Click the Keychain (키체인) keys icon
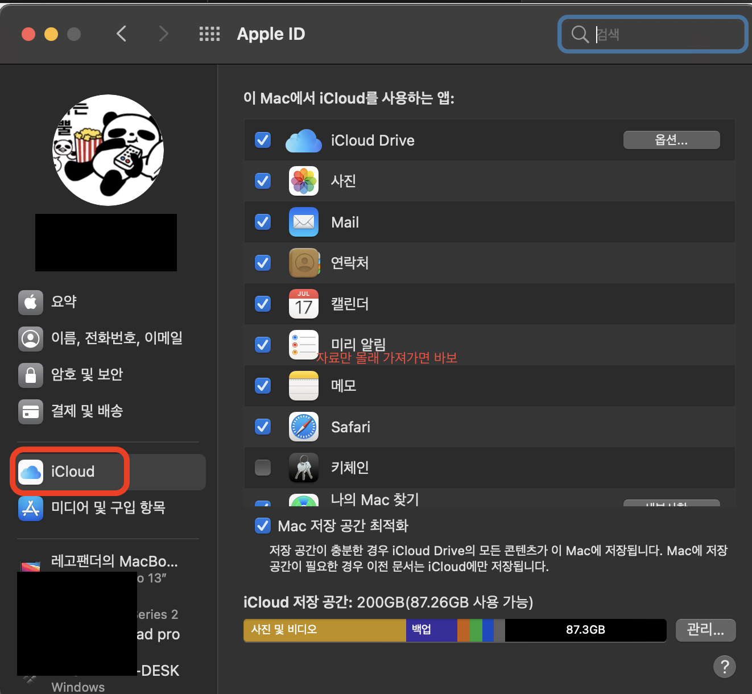 304,468
